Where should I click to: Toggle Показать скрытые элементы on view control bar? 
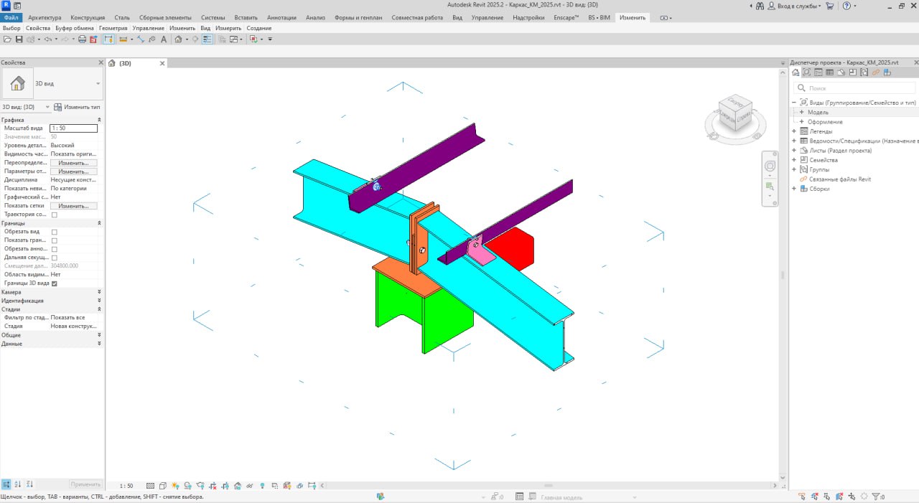point(263,485)
